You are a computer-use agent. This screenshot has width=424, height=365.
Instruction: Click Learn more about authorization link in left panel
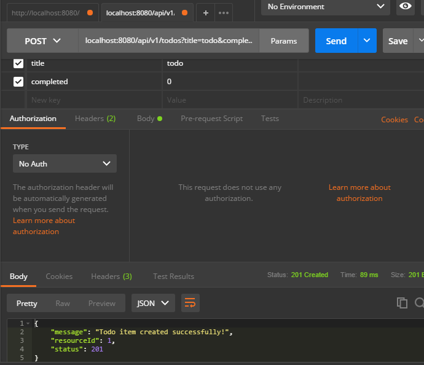point(44,226)
